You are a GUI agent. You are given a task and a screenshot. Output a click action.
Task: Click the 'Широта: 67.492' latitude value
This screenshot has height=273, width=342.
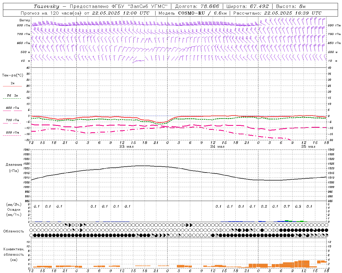point(247,6)
